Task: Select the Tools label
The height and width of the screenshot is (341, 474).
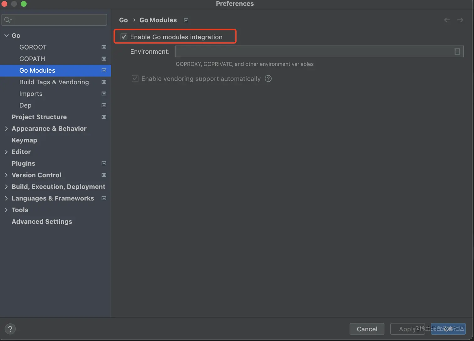Action: [x=20, y=210]
